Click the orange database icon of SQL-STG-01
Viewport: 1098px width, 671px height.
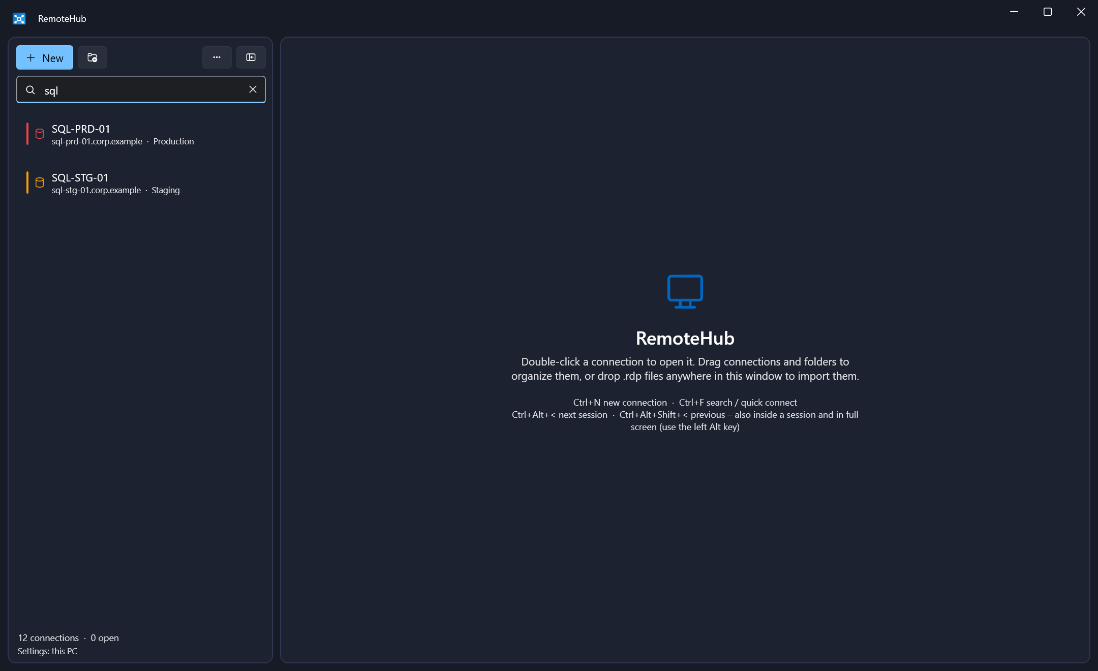pos(40,183)
